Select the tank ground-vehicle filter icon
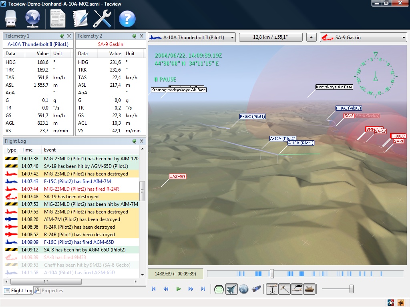The height and width of the screenshot is (307, 410). point(310,289)
